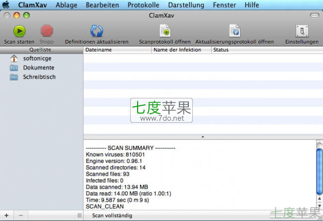This screenshot has width=323, height=221.
Task: Open the scan log via Scanprotokoll öffnen icon
Action: point(165,31)
